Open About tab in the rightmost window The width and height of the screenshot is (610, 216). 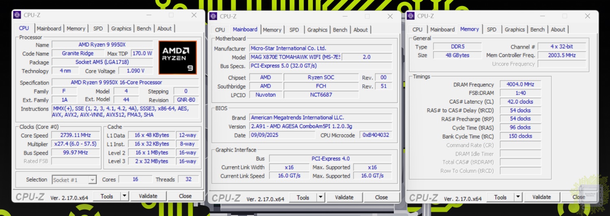[x=558, y=29]
